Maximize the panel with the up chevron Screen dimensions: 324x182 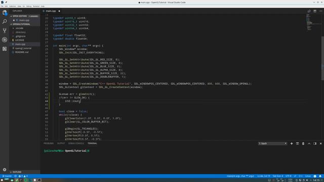pos(309,144)
